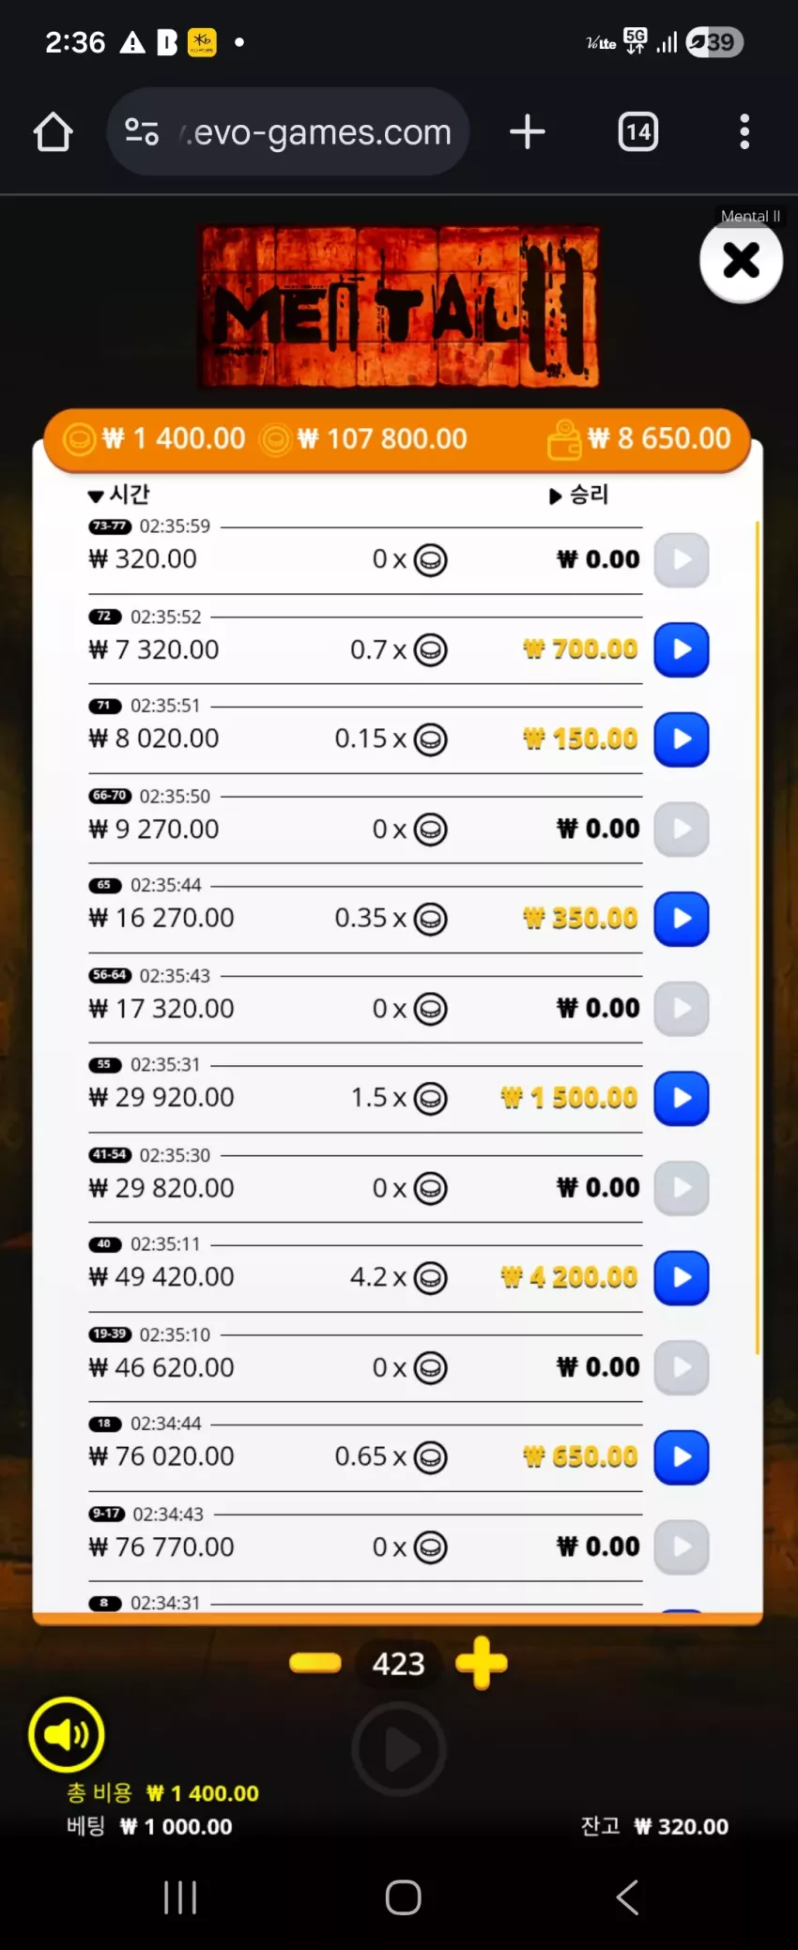Sort history by 승리 column
The height and width of the screenshot is (1950, 798).
click(x=579, y=495)
